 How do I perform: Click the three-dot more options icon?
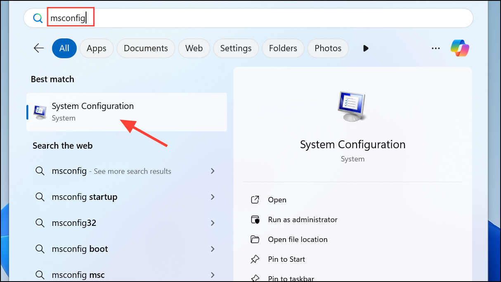tap(436, 48)
